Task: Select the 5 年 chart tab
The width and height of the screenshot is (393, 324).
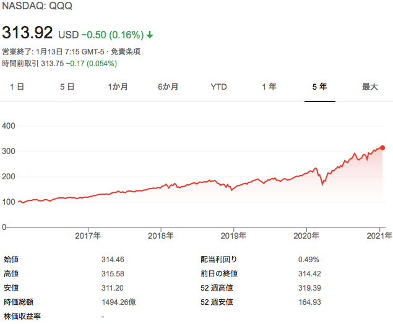Action: [x=319, y=87]
